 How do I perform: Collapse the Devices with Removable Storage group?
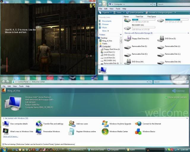188,33
